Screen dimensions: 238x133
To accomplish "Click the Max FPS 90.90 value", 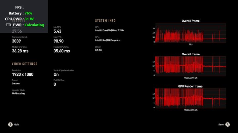I will tap(59, 41).
